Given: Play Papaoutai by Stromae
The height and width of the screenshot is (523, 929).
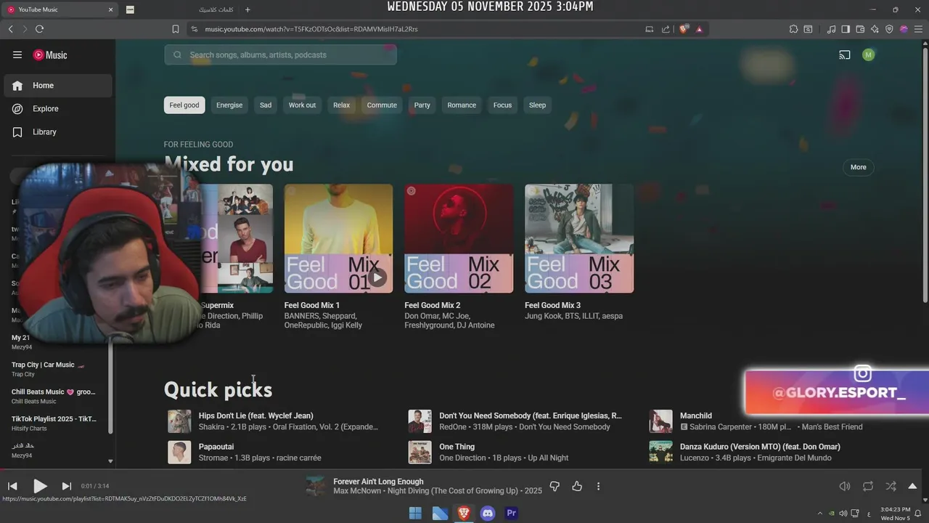Looking at the screenshot, I should tap(216, 447).
